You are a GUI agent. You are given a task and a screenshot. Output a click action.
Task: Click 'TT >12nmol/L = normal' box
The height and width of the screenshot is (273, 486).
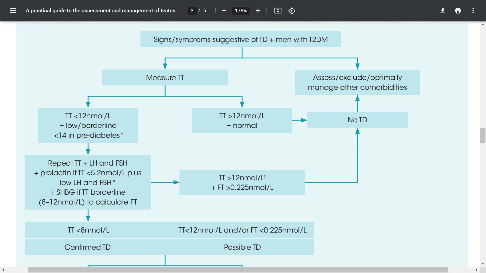(x=242, y=120)
